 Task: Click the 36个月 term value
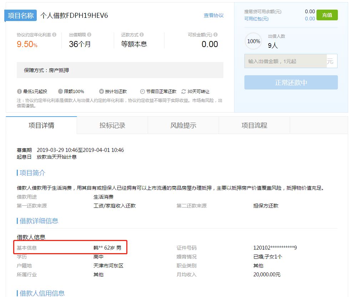80,44
